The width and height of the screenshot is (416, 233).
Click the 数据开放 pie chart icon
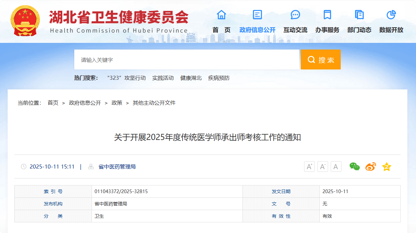coord(391,15)
